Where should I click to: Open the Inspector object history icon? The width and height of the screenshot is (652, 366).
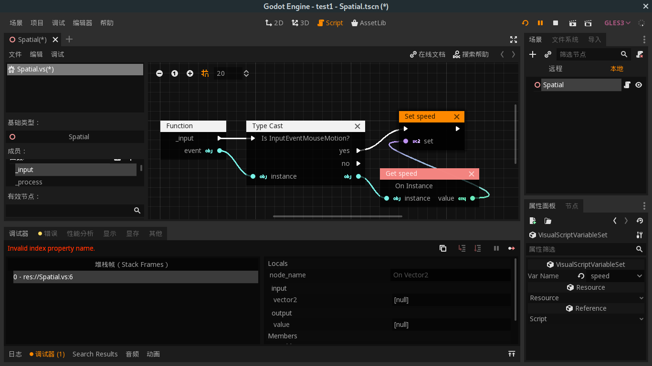640,221
